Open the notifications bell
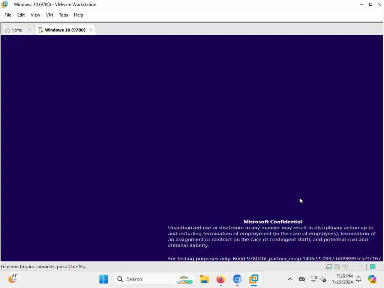This screenshot has height=288, width=384. point(358,279)
